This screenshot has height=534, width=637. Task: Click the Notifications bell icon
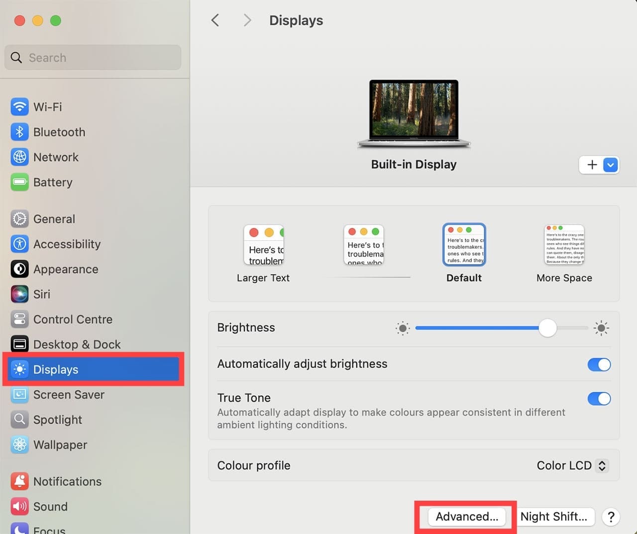(x=19, y=481)
